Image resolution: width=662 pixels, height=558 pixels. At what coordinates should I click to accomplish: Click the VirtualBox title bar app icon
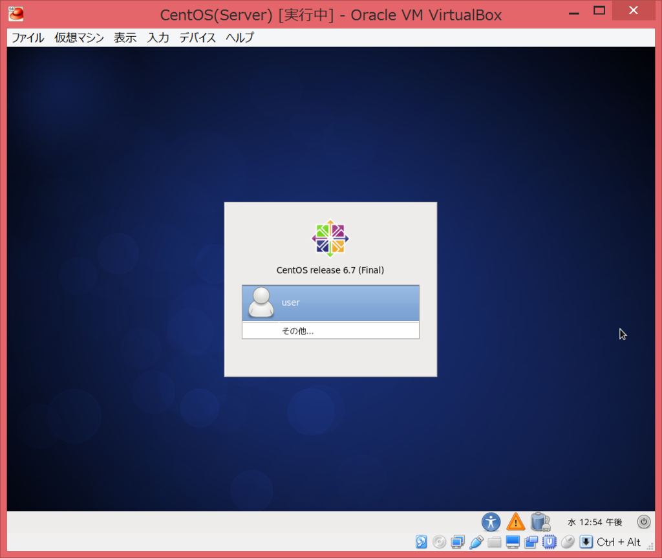16,14
